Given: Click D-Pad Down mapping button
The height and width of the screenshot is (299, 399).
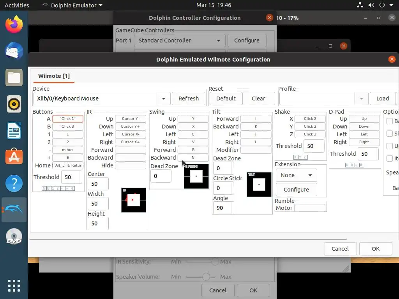Looking at the screenshot, I should pos(364,127).
